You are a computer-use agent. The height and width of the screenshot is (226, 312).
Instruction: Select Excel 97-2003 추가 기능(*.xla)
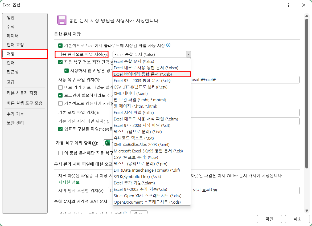coord(152,189)
